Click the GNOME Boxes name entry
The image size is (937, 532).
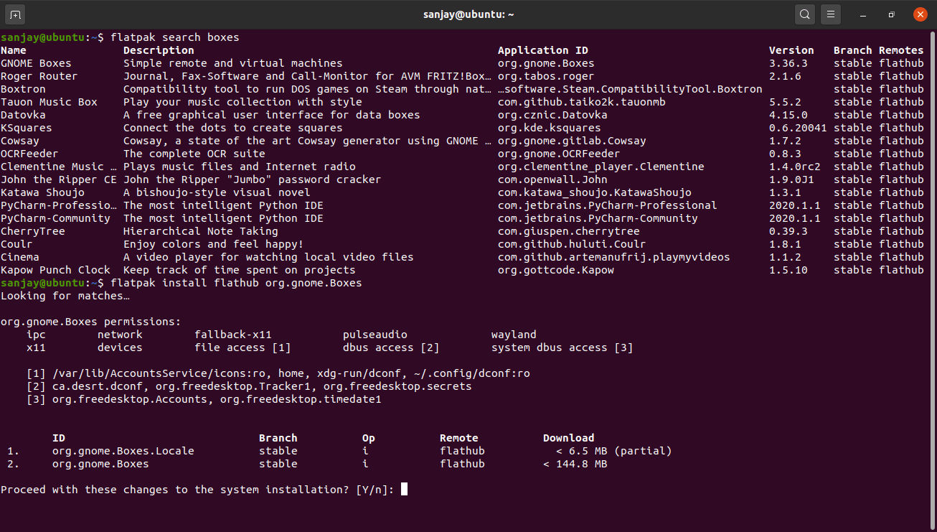tap(36, 63)
